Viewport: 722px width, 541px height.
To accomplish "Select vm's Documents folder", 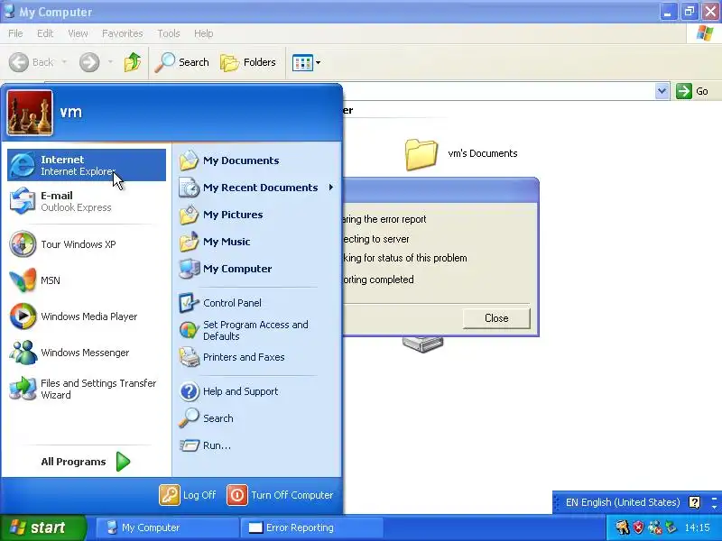I will pos(461,154).
